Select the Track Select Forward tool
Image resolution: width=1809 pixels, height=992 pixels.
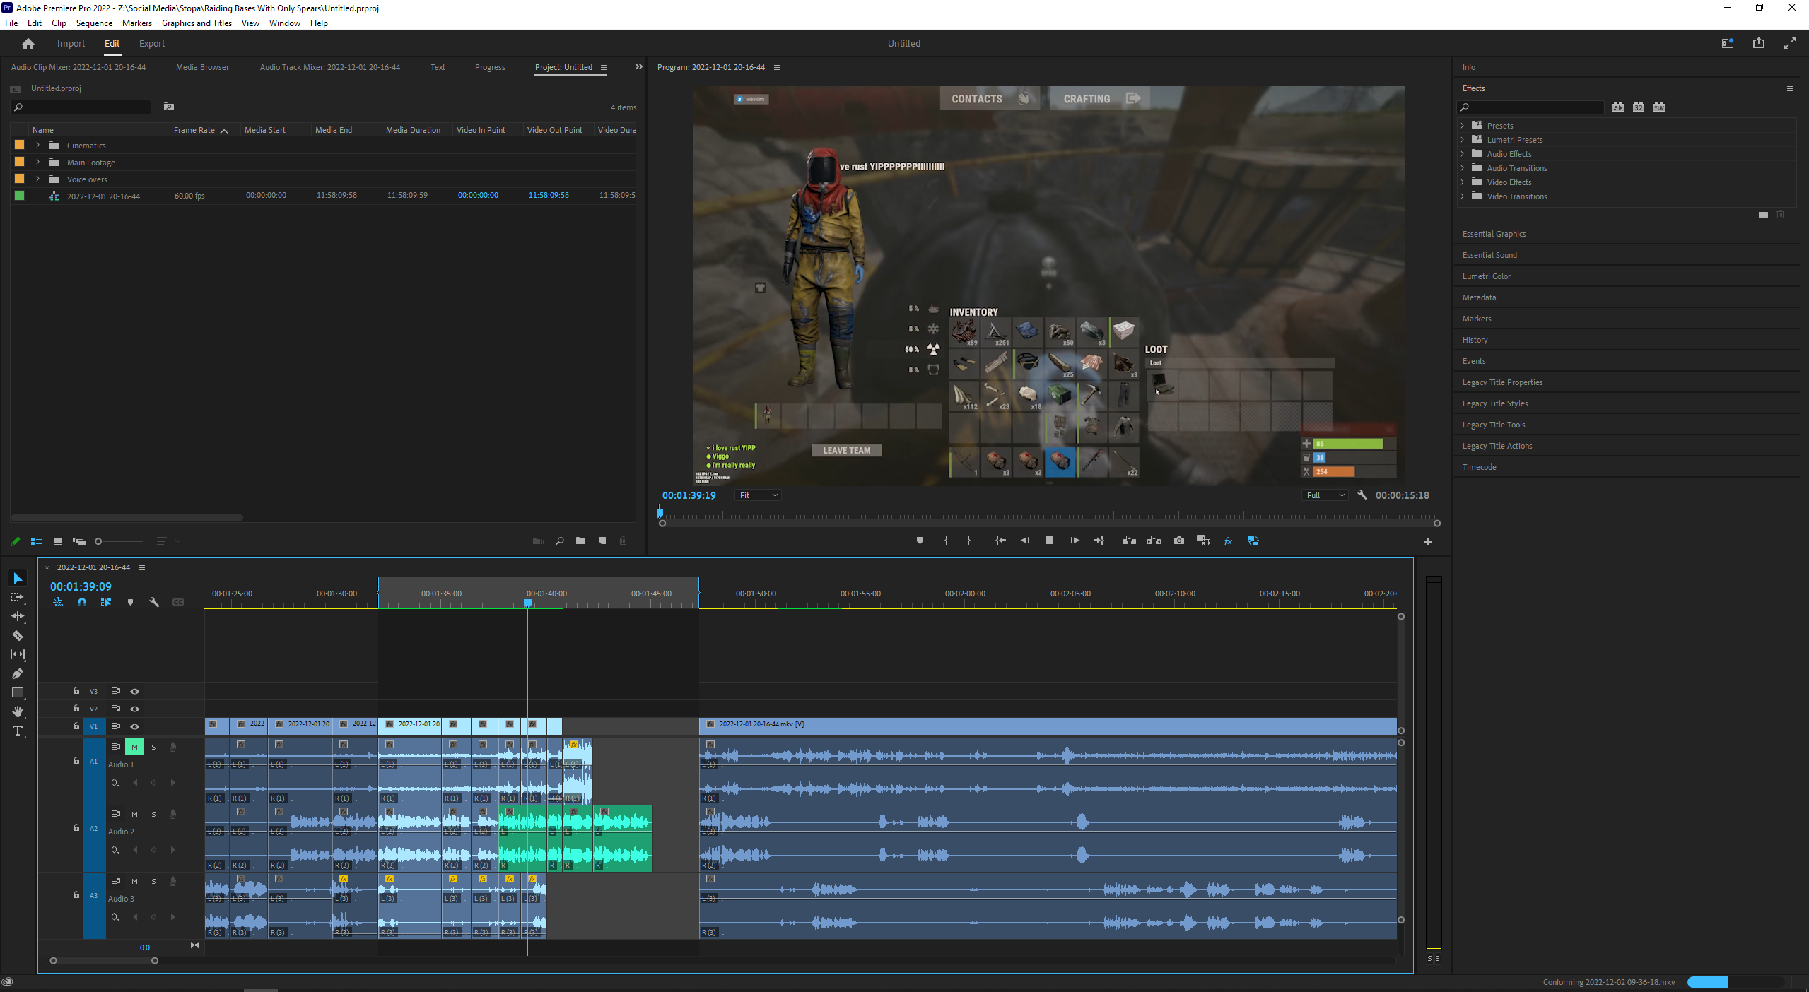click(x=18, y=597)
